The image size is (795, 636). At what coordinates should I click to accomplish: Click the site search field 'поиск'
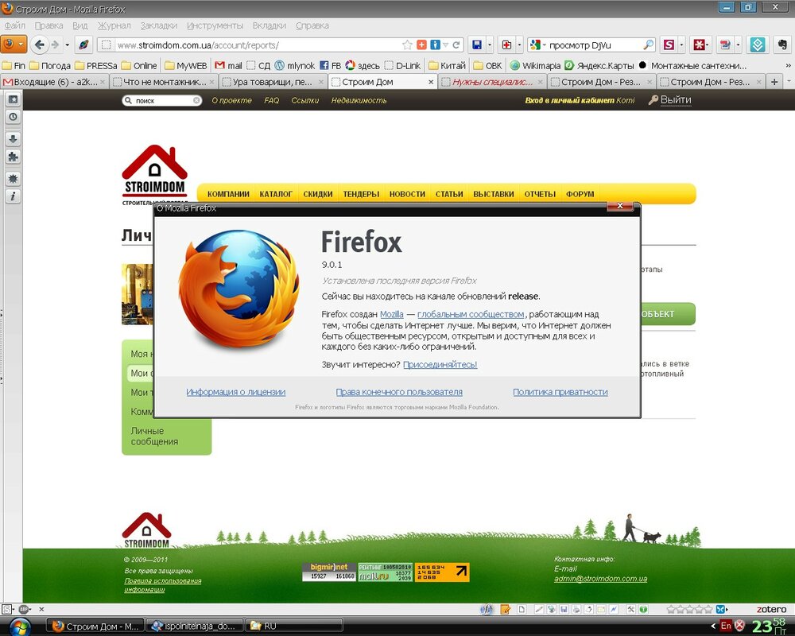(161, 100)
